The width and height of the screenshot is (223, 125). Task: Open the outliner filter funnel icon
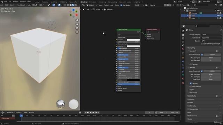(216, 5)
